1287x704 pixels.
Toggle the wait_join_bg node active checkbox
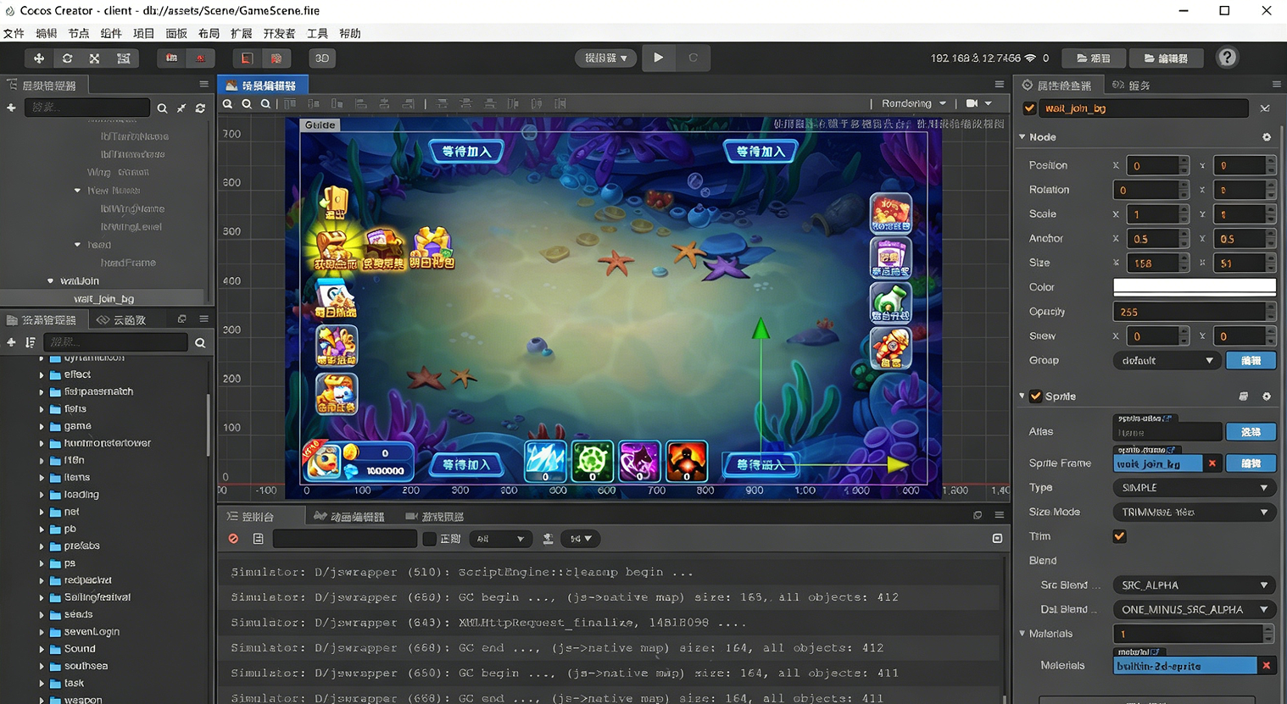tap(1029, 108)
